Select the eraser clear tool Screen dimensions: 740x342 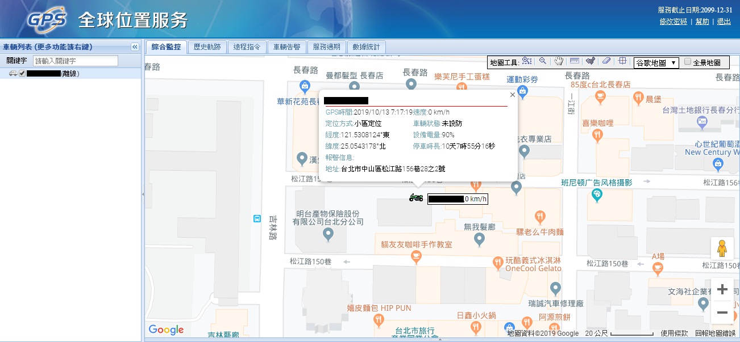click(606, 61)
